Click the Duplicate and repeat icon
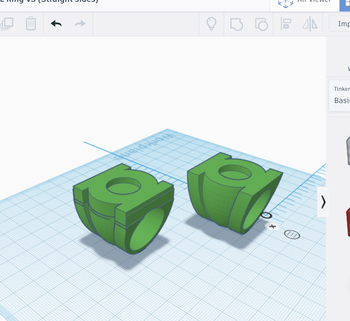 click(x=6, y=24)
